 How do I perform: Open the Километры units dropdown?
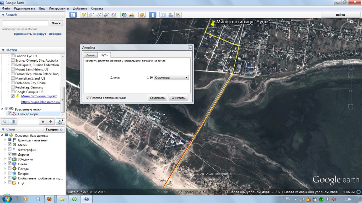pyautogui.click(x=171, y=78)
